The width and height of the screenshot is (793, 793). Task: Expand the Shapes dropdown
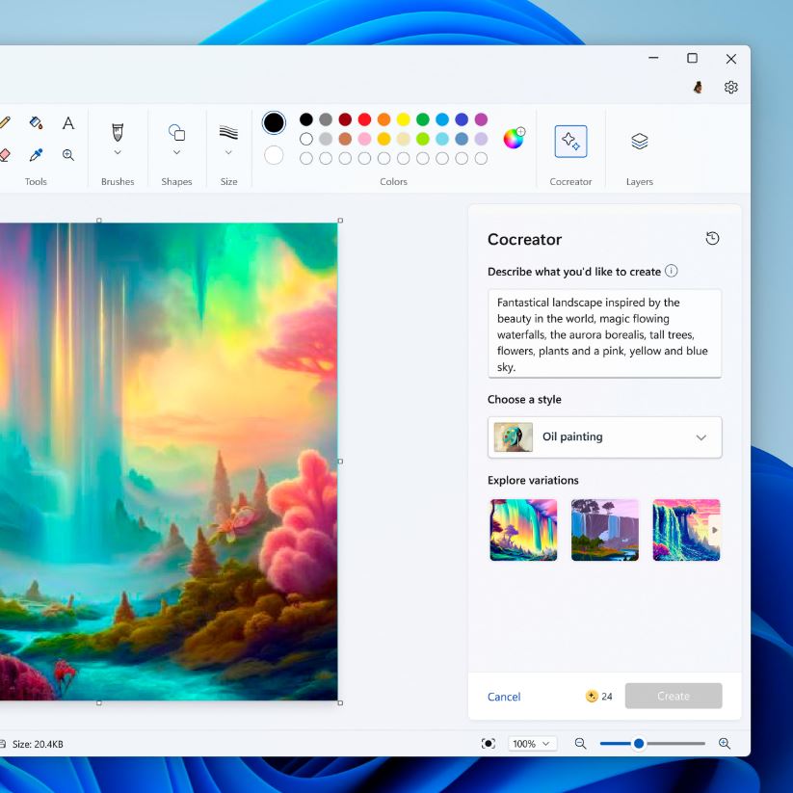(x=176, y=152)
